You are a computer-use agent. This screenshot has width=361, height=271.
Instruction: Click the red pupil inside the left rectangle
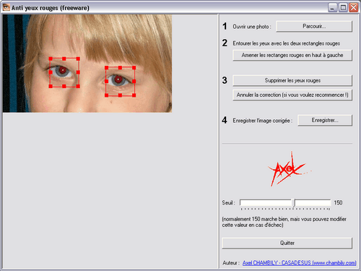click(63, 70)
